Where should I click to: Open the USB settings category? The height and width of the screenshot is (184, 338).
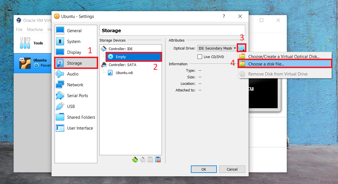(76, 106)
